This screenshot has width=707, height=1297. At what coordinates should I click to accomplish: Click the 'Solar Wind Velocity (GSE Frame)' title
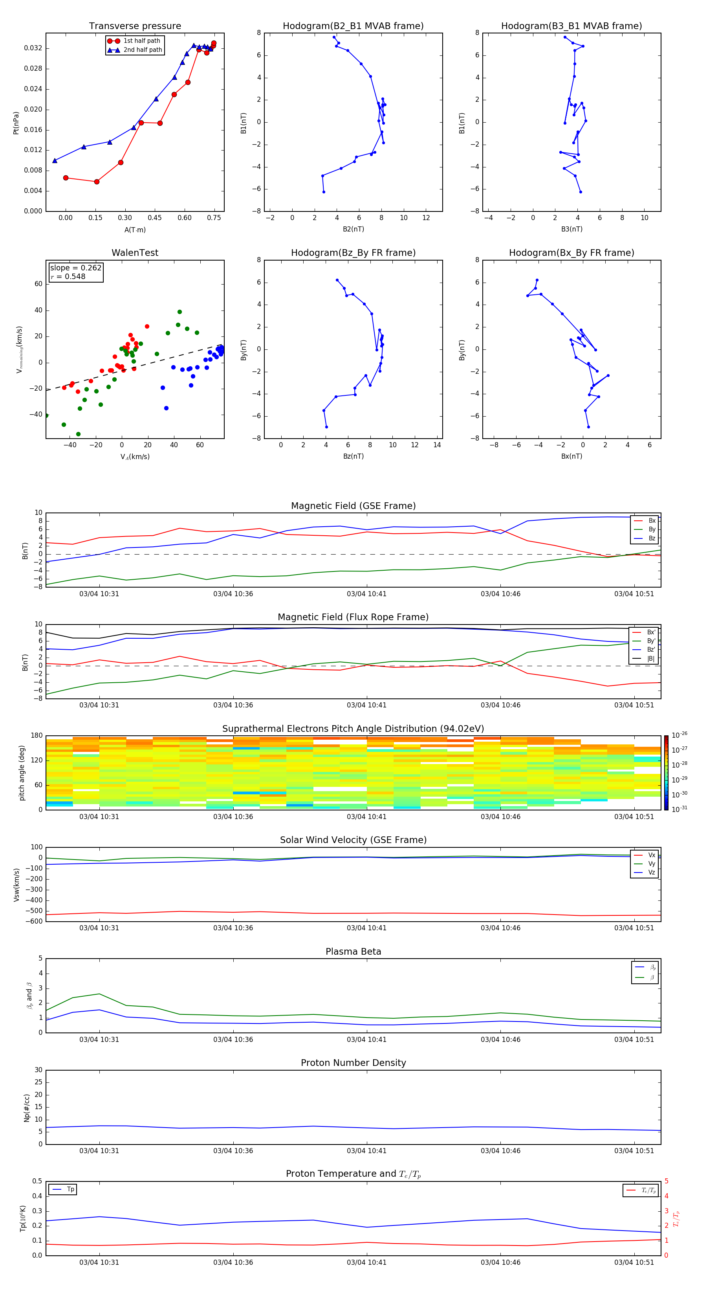(353, 840)
